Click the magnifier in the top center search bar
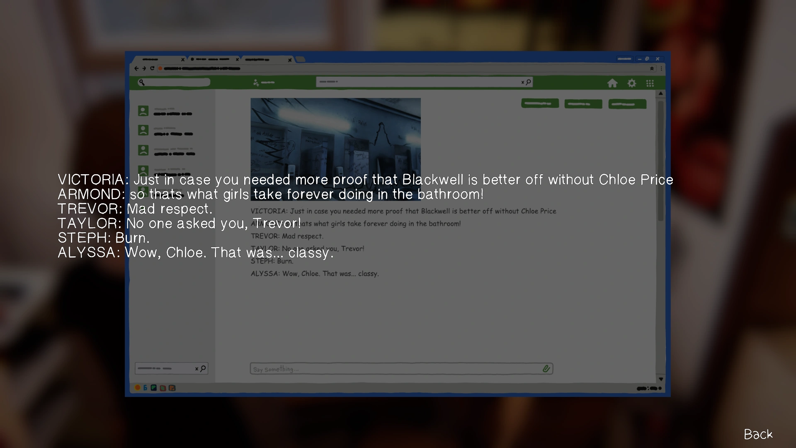The width and height of the screenshot is (796, 448). [529, 82]
